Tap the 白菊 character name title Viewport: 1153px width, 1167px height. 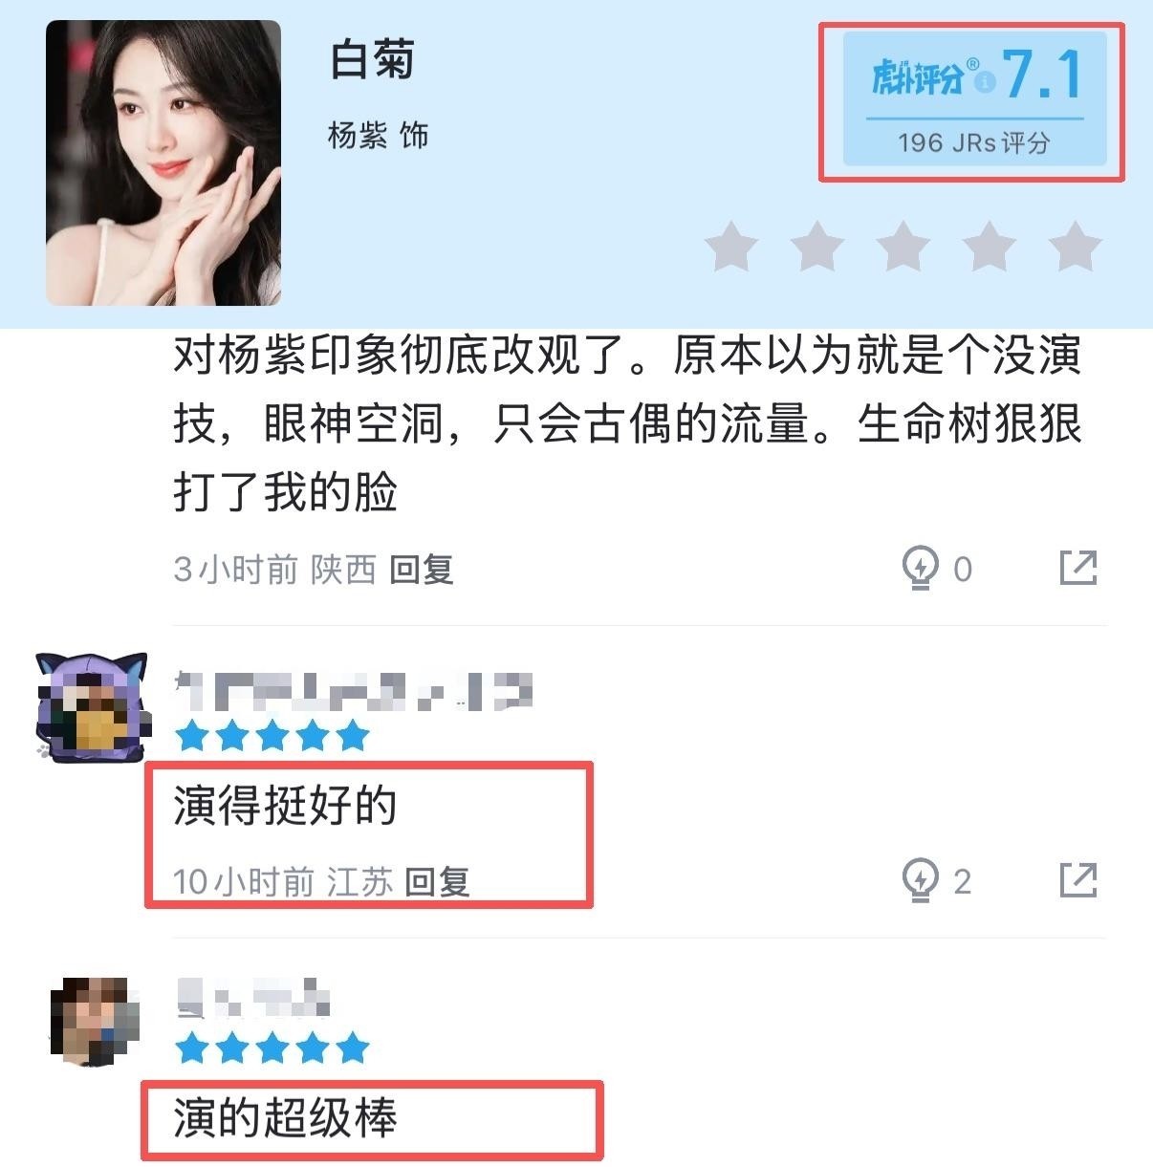(372, 59)
